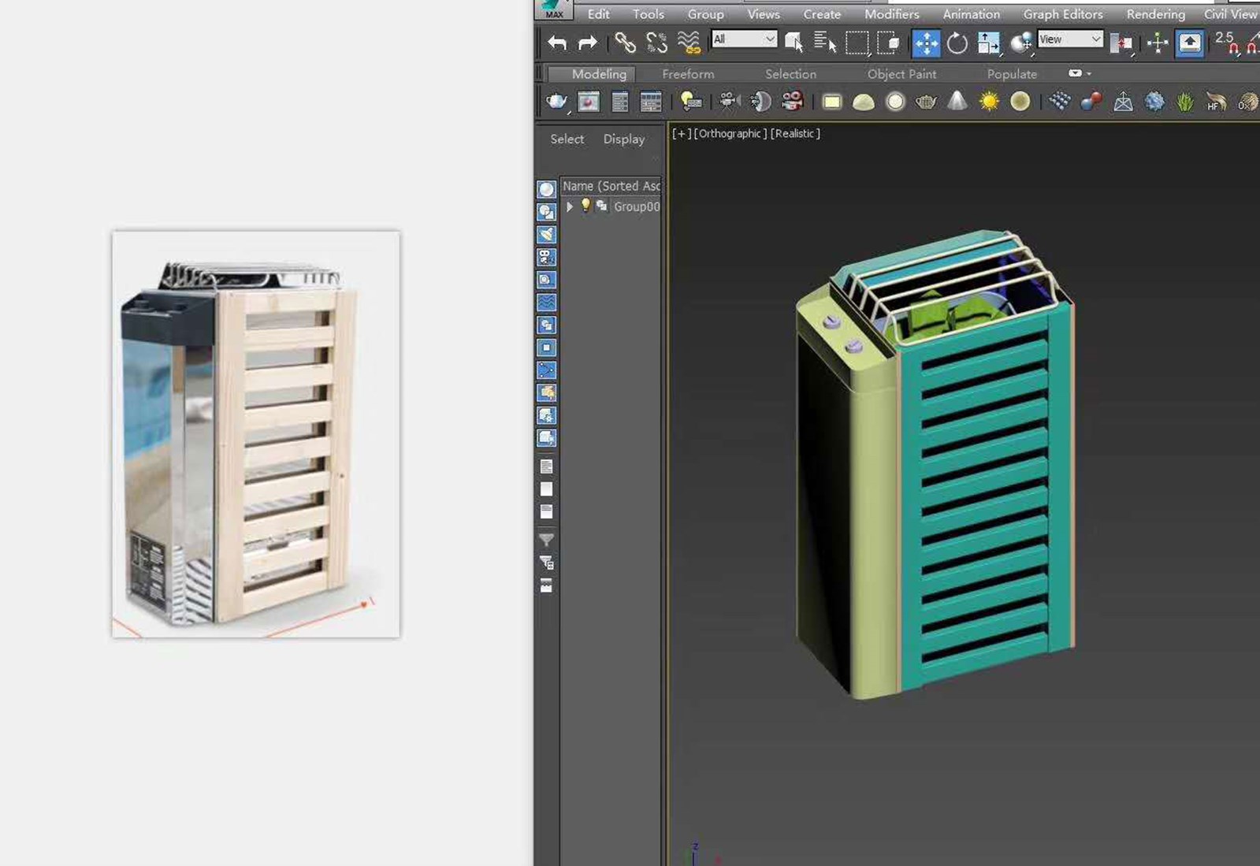
Task: Toggle the display lights filter in explorer
Action: click(546, 235)
